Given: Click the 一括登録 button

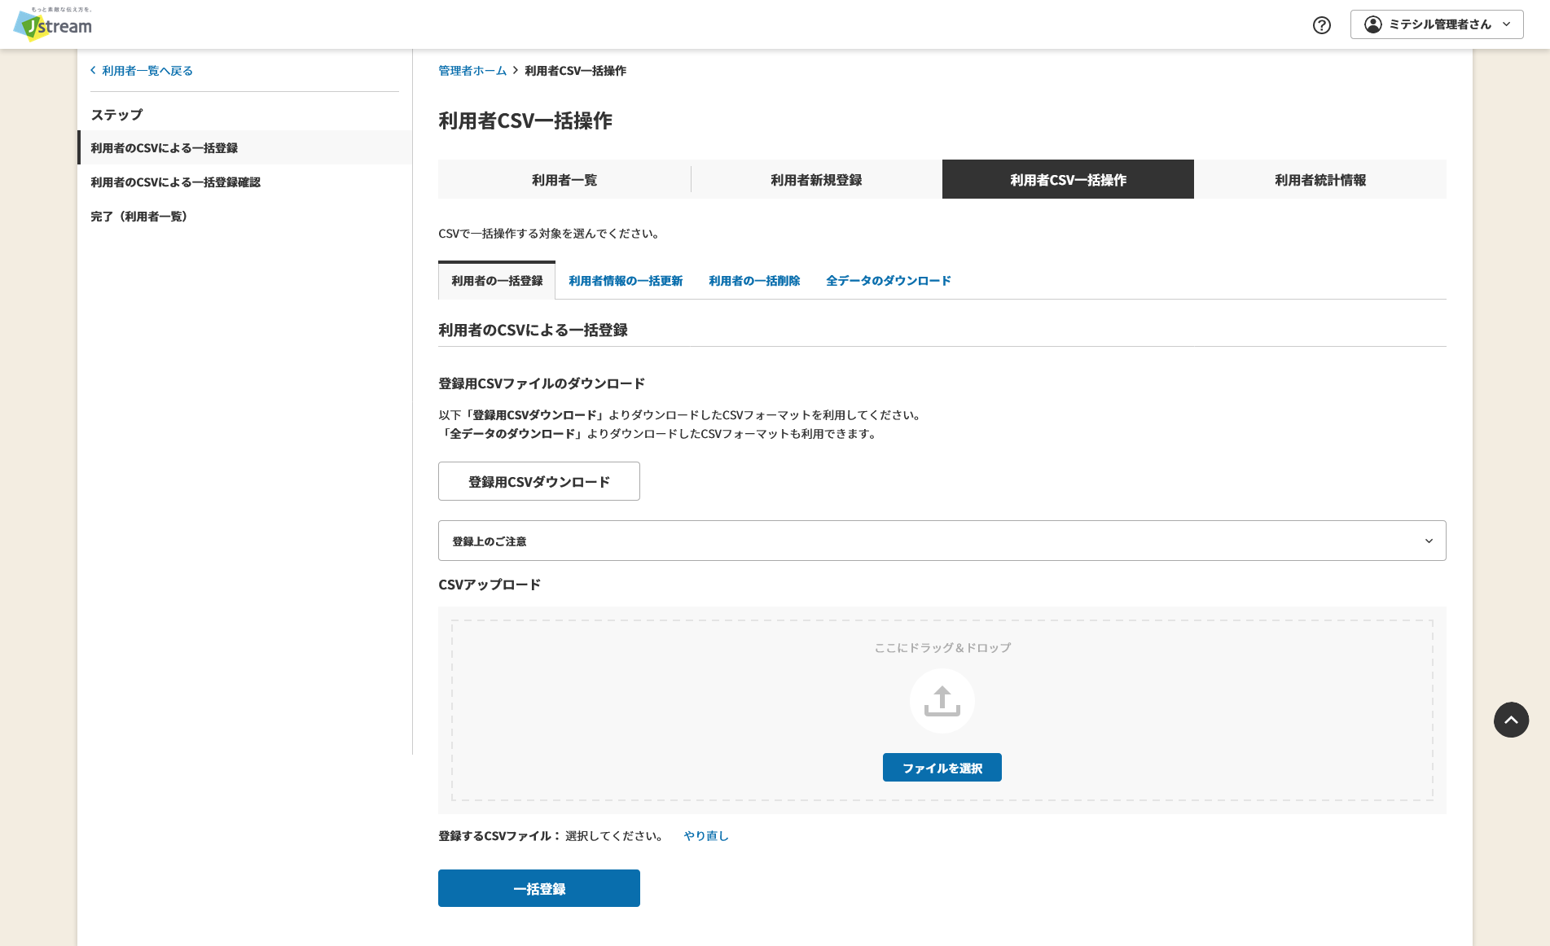Looking at the screenshot, I should 539,888.
